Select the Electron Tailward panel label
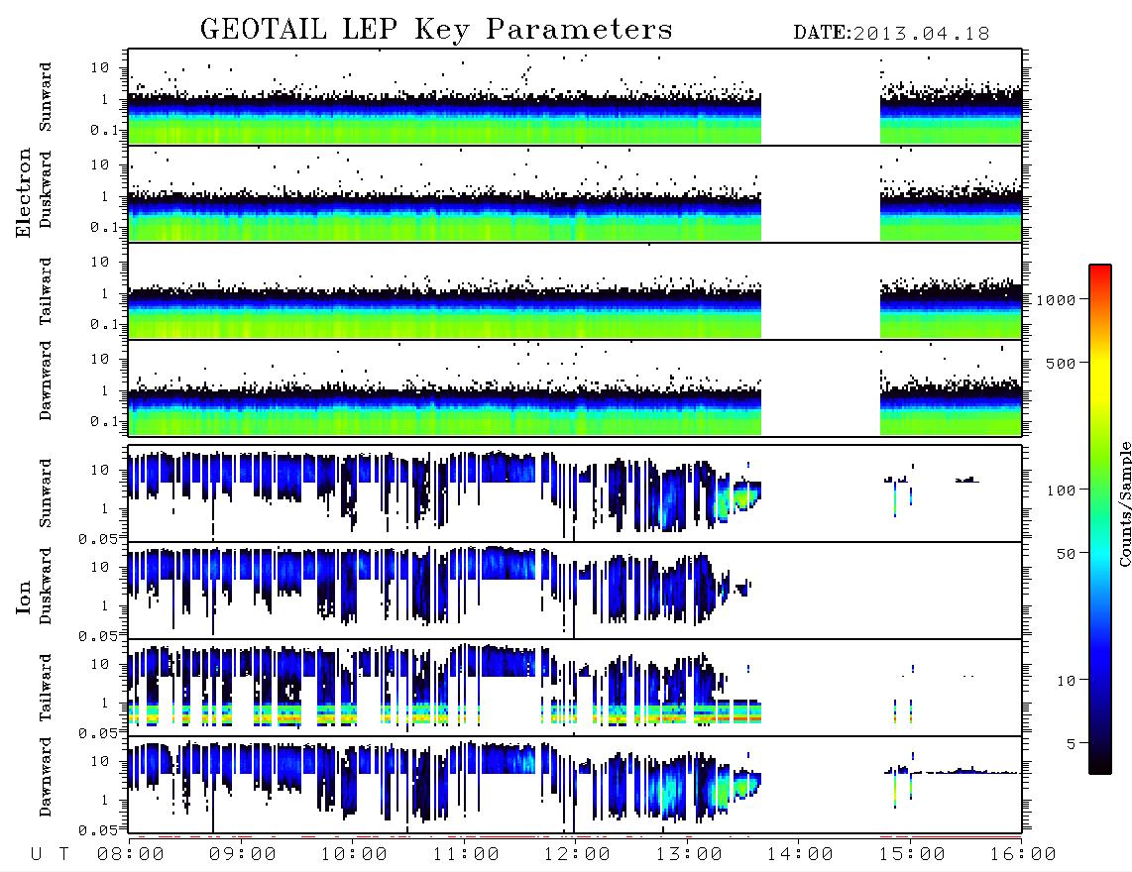Viewport: 1132px width, 872px height. click(46, 291)
